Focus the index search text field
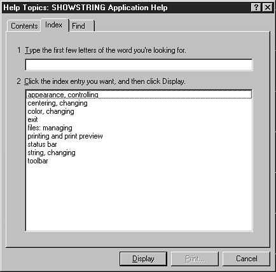This screenshot has width=276, height=272. (139, 65)
